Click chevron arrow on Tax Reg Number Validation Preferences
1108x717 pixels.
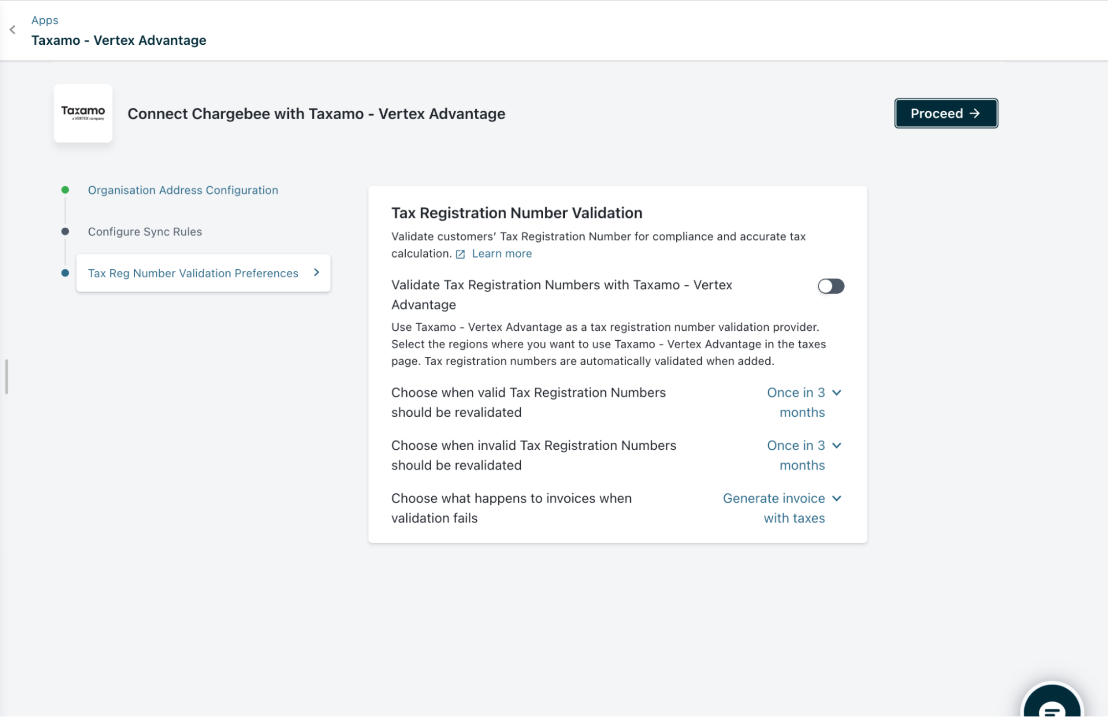pyautogui.click(x=316, y=273)
